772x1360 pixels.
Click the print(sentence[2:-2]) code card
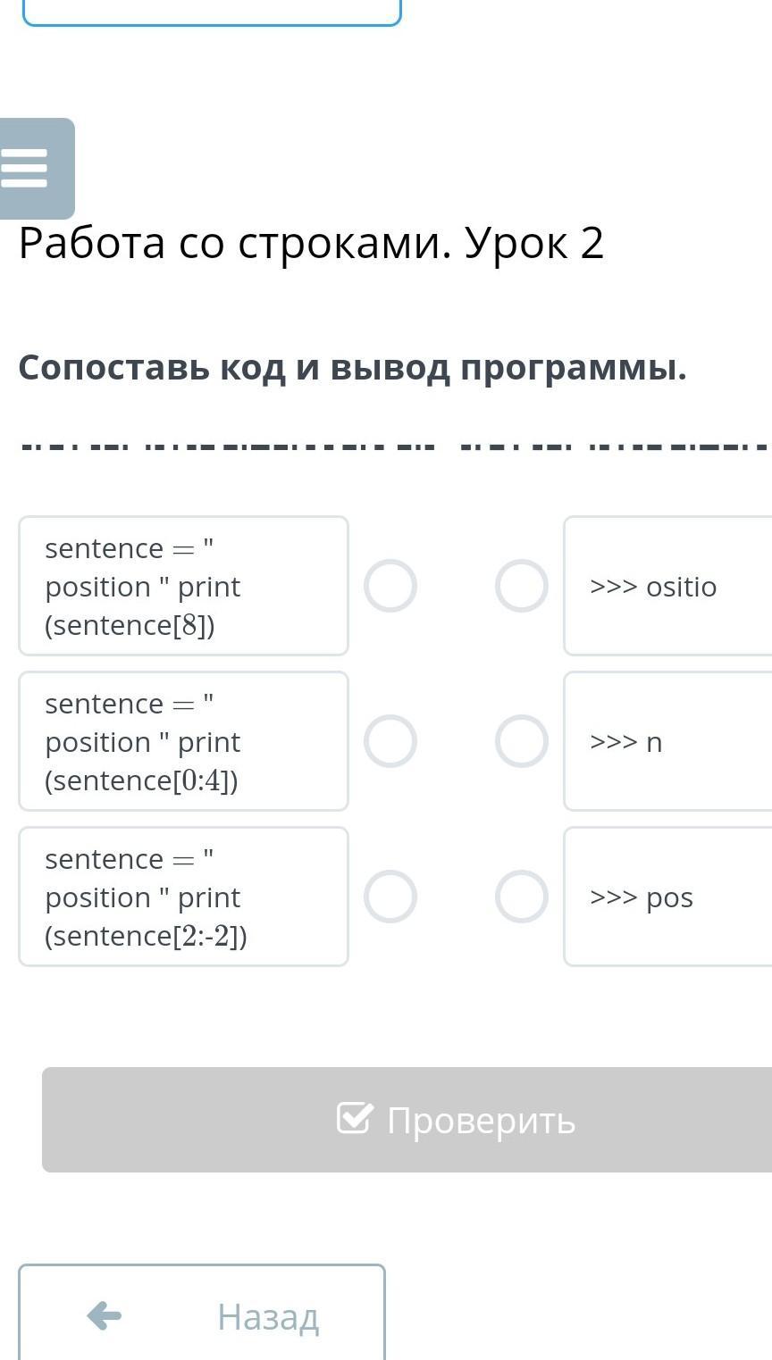[183, 897]
